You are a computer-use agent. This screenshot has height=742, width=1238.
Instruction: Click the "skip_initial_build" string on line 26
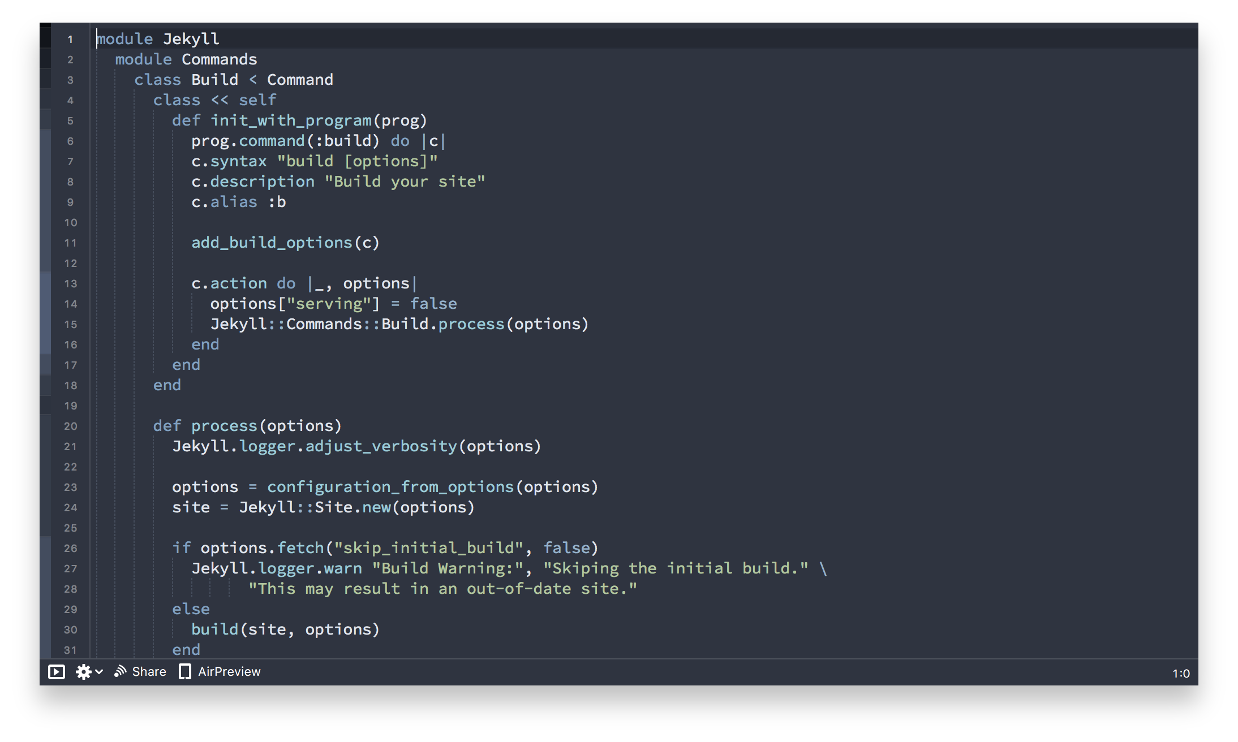428,548
